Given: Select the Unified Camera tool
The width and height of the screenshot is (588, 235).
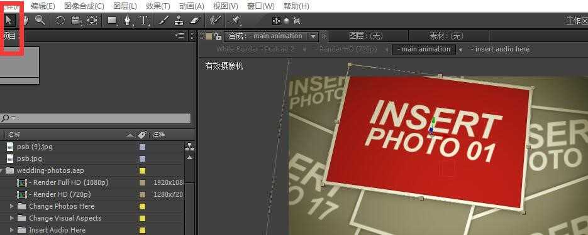Looking at the screenshot, I should tap(76, 20).
